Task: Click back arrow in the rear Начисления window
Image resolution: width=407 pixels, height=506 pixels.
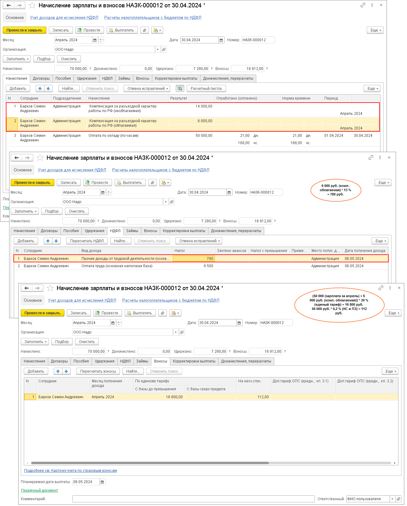Action: pos(9,5)
